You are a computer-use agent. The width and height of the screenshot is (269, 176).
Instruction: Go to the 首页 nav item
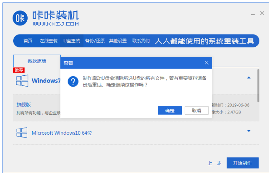coord(28,41)
